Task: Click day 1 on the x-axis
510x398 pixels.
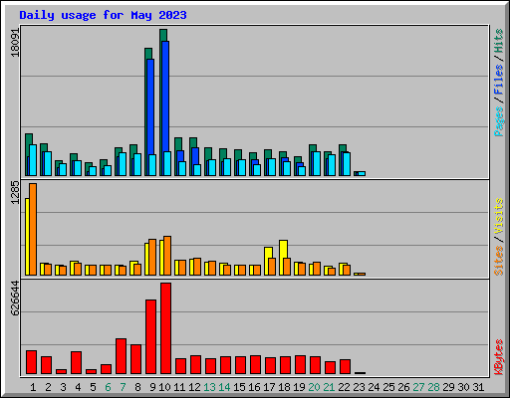Action: tap(33, 387)
